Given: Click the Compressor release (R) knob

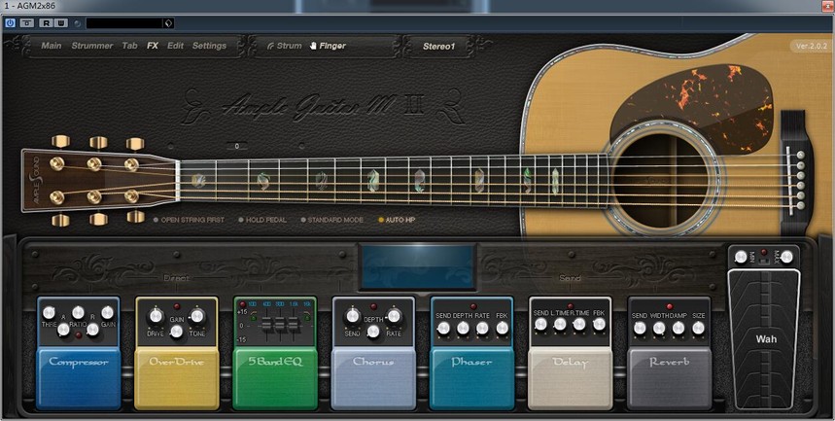Looking at the screenshot, I should [x=92, y=330].
